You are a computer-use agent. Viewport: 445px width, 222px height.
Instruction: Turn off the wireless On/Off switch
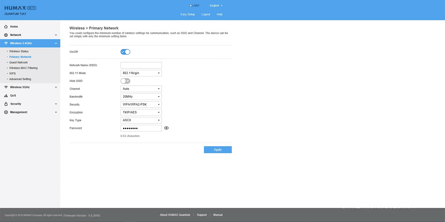(x=125, y=52)
